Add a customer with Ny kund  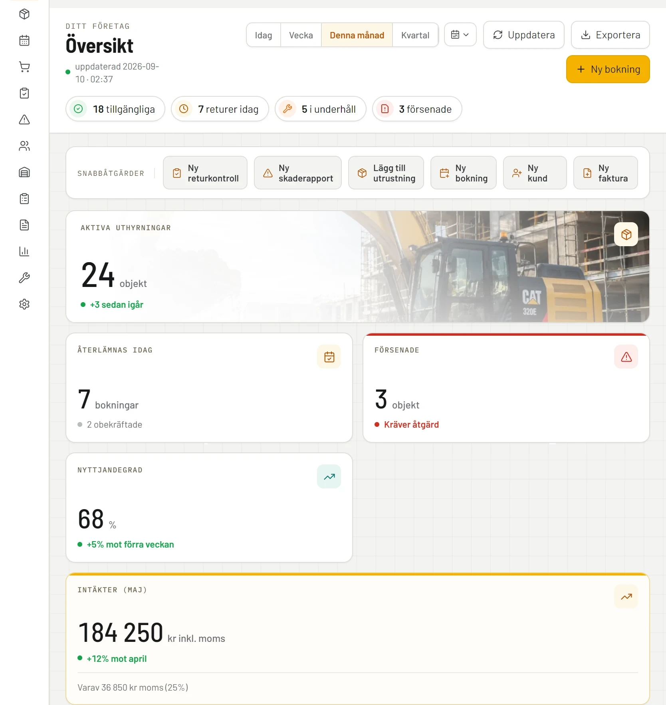pyautogui.click(x=535, y=173)
